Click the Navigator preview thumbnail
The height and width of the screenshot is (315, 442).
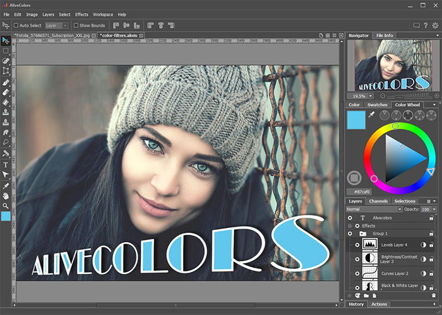pos(393,65)
